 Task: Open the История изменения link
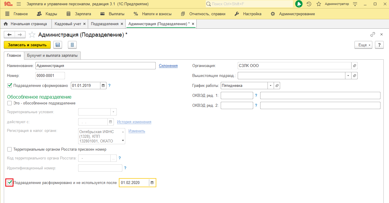point(134,122)
